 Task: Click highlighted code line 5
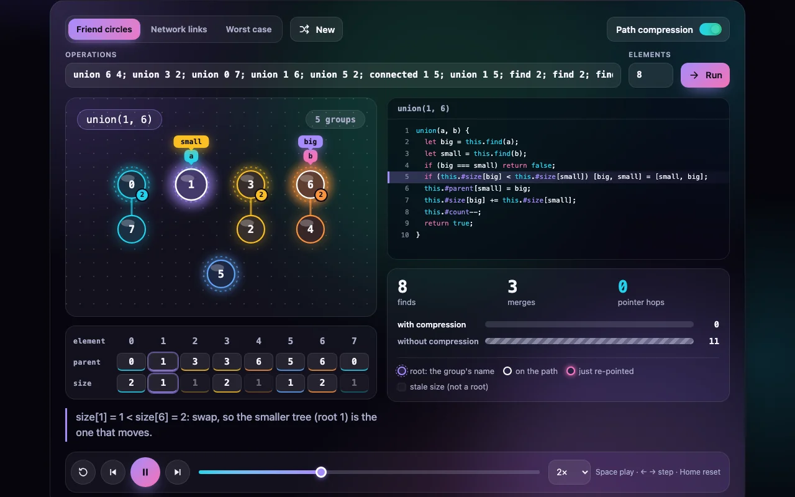(x=558, y=177)
